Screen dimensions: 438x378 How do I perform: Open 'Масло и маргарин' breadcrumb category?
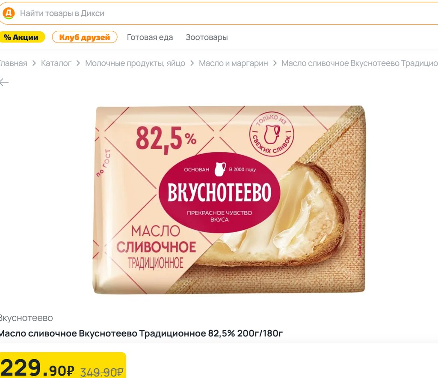233,63
